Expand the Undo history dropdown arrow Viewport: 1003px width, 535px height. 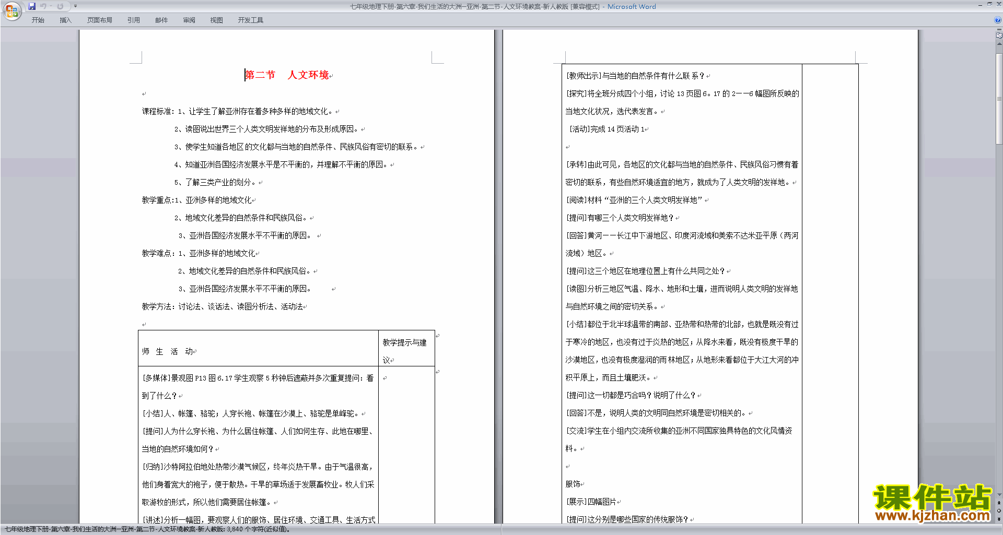(x=51, y=6)
